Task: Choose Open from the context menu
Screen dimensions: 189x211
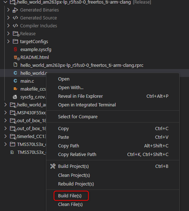Action: [x=113, y=79]
